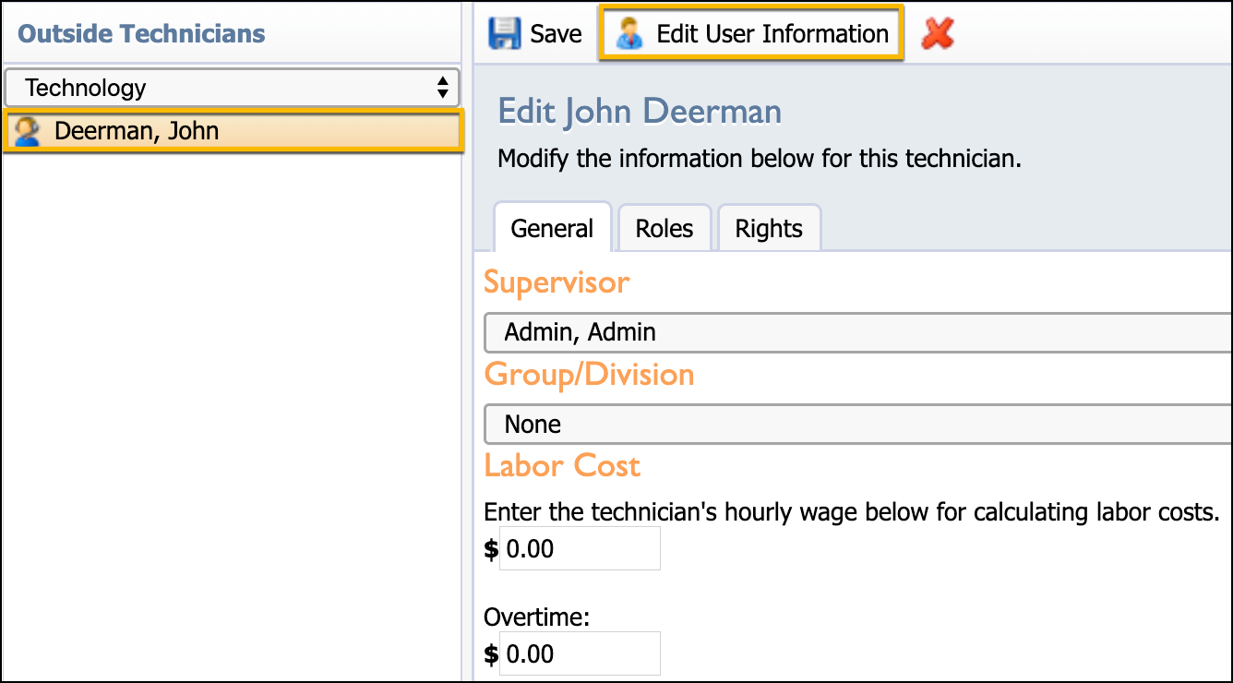Open the Group/Division dropdown showing None
Viewport: 1233px width, 683px height.
click(x=858, y=425)
